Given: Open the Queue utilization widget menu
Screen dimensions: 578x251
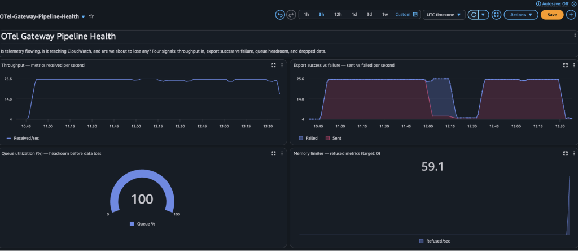Looking at the screenshot, I should point(282,153).
